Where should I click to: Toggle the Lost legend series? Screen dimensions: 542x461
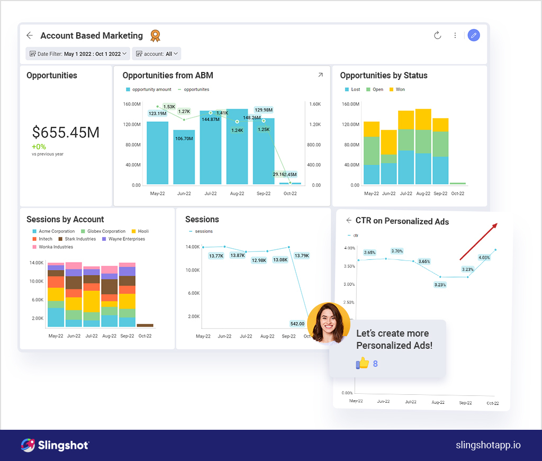352,89
